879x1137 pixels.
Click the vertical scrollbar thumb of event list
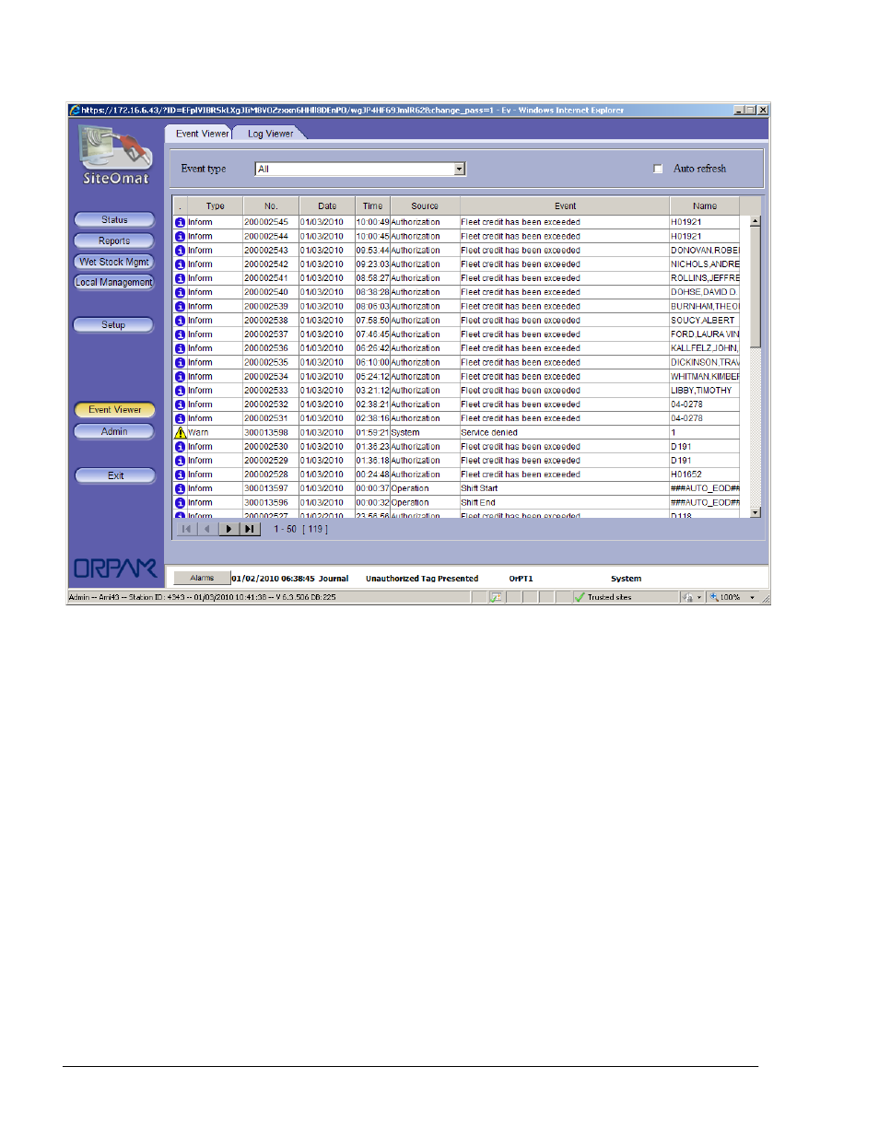click(x=756, y=287)
